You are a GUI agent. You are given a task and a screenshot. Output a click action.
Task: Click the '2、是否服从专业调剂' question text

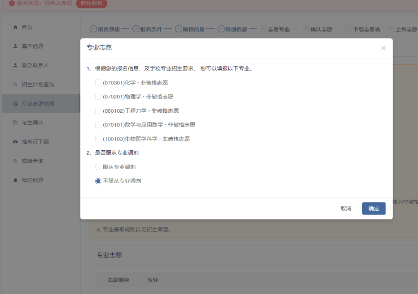pyautogui.click(x=113, y=153)
